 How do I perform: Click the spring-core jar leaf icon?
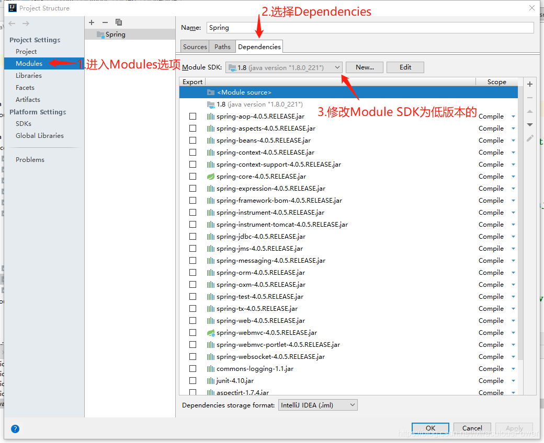pos(211,177)
